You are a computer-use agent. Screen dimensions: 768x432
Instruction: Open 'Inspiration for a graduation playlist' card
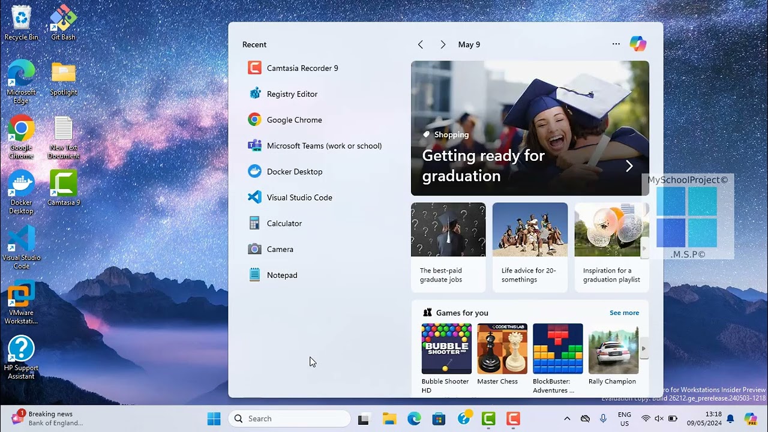(x=611, y=247)
